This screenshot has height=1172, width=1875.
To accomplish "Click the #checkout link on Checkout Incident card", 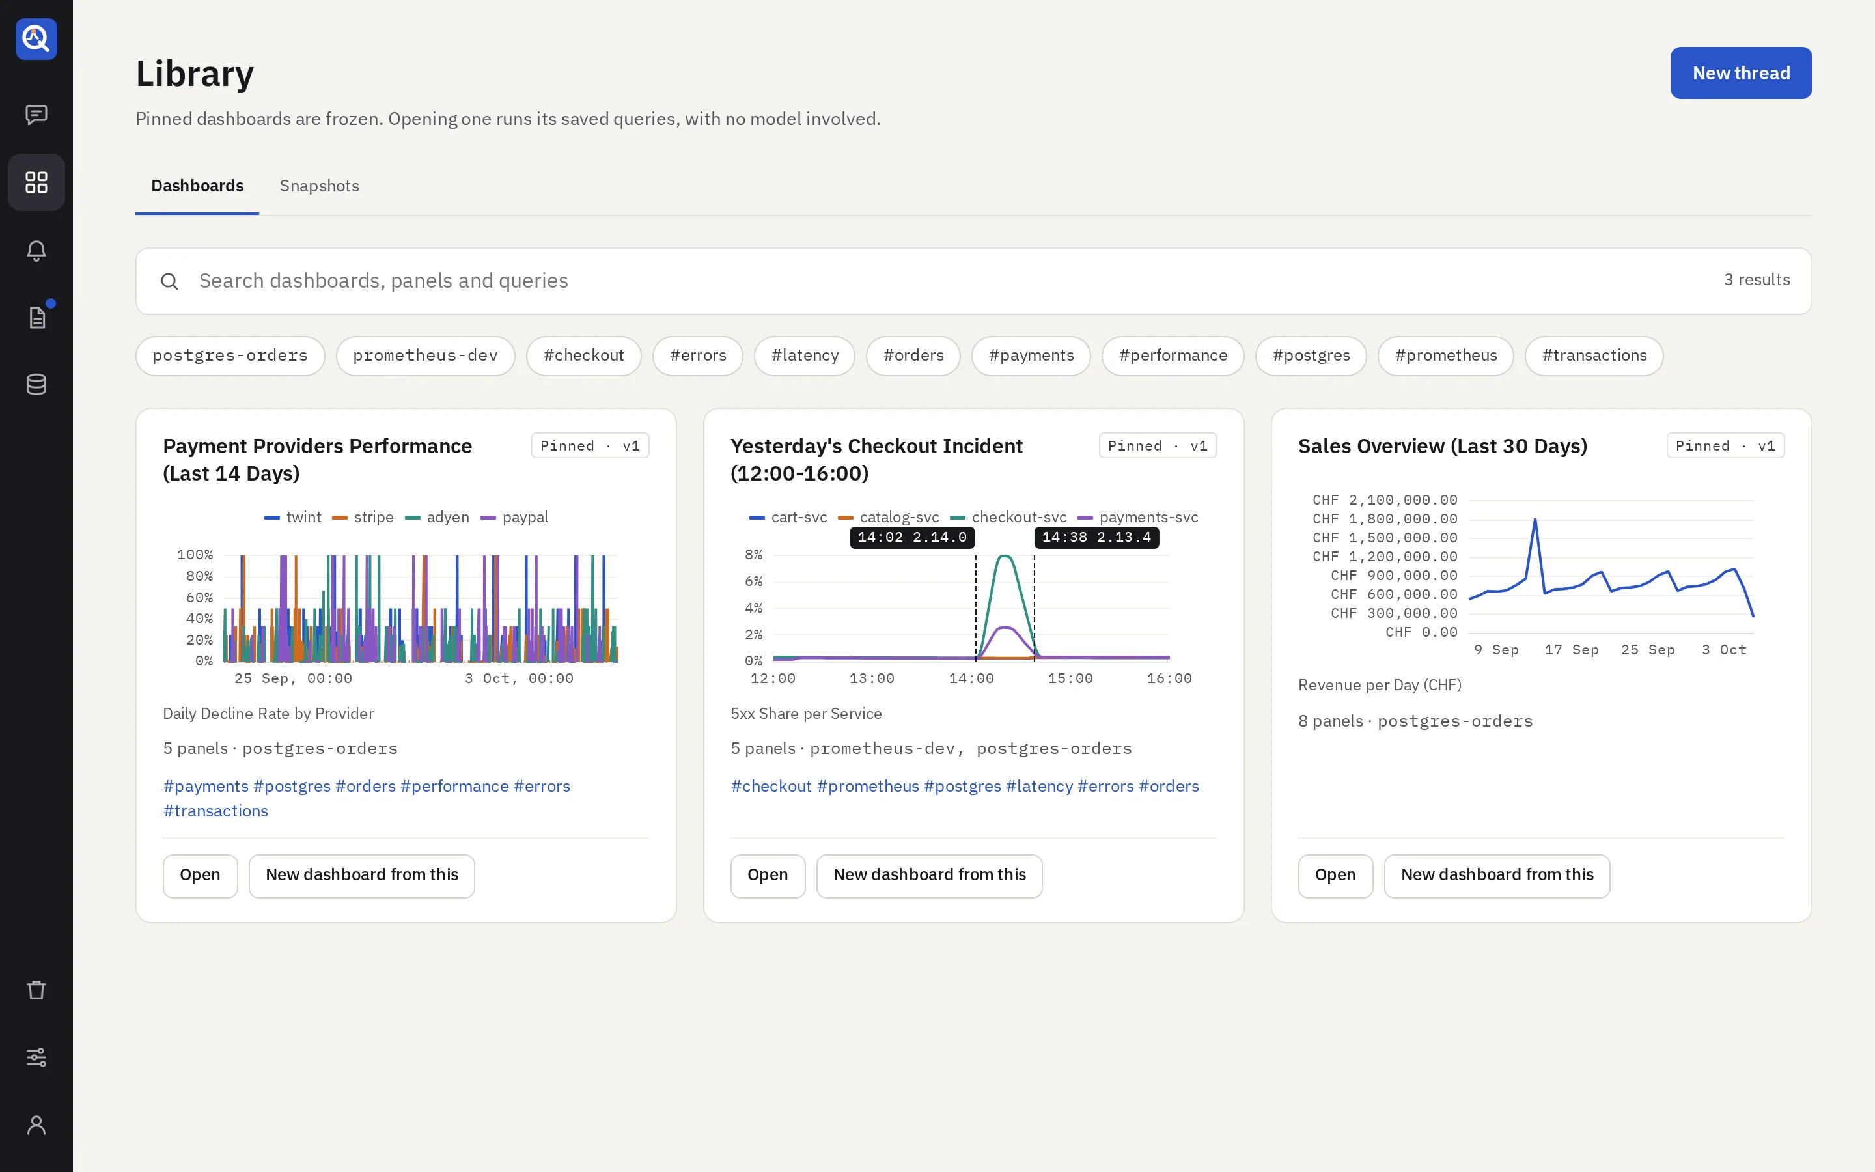I will click(x=771, y=786).
